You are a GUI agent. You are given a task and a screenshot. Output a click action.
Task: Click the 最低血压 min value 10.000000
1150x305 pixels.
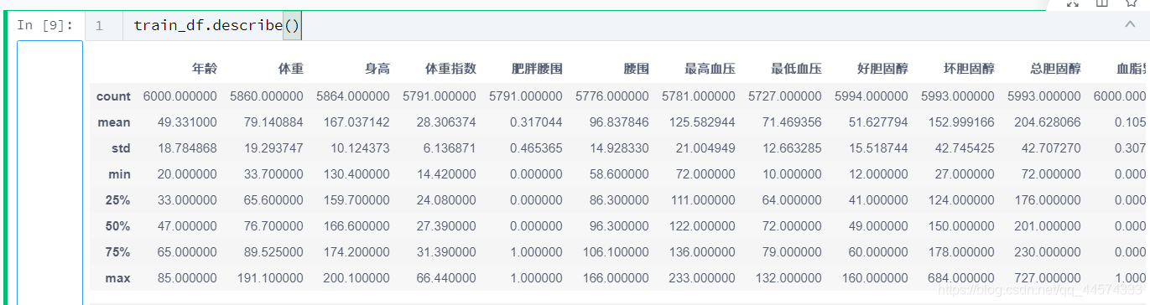point(792,174)
